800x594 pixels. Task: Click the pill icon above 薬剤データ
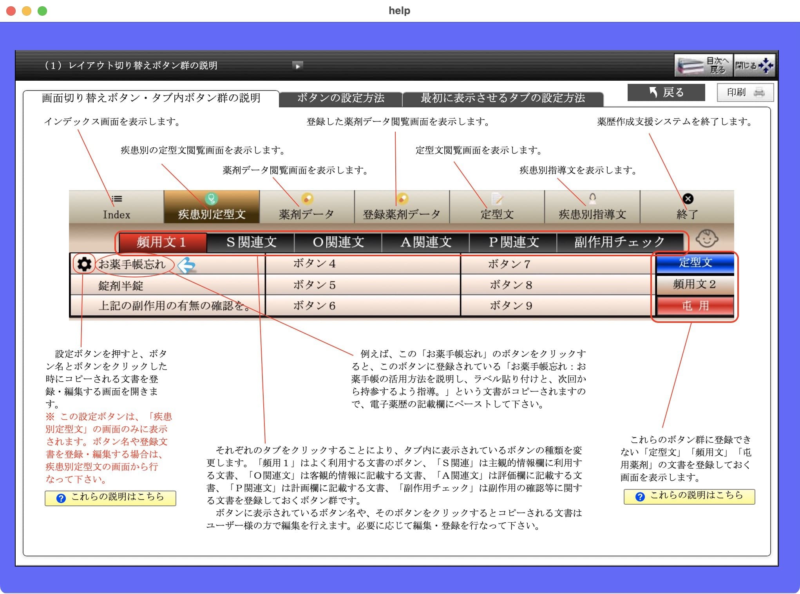307,199
